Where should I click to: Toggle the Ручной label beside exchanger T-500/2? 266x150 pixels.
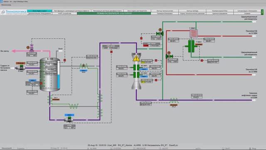point(199,45)
